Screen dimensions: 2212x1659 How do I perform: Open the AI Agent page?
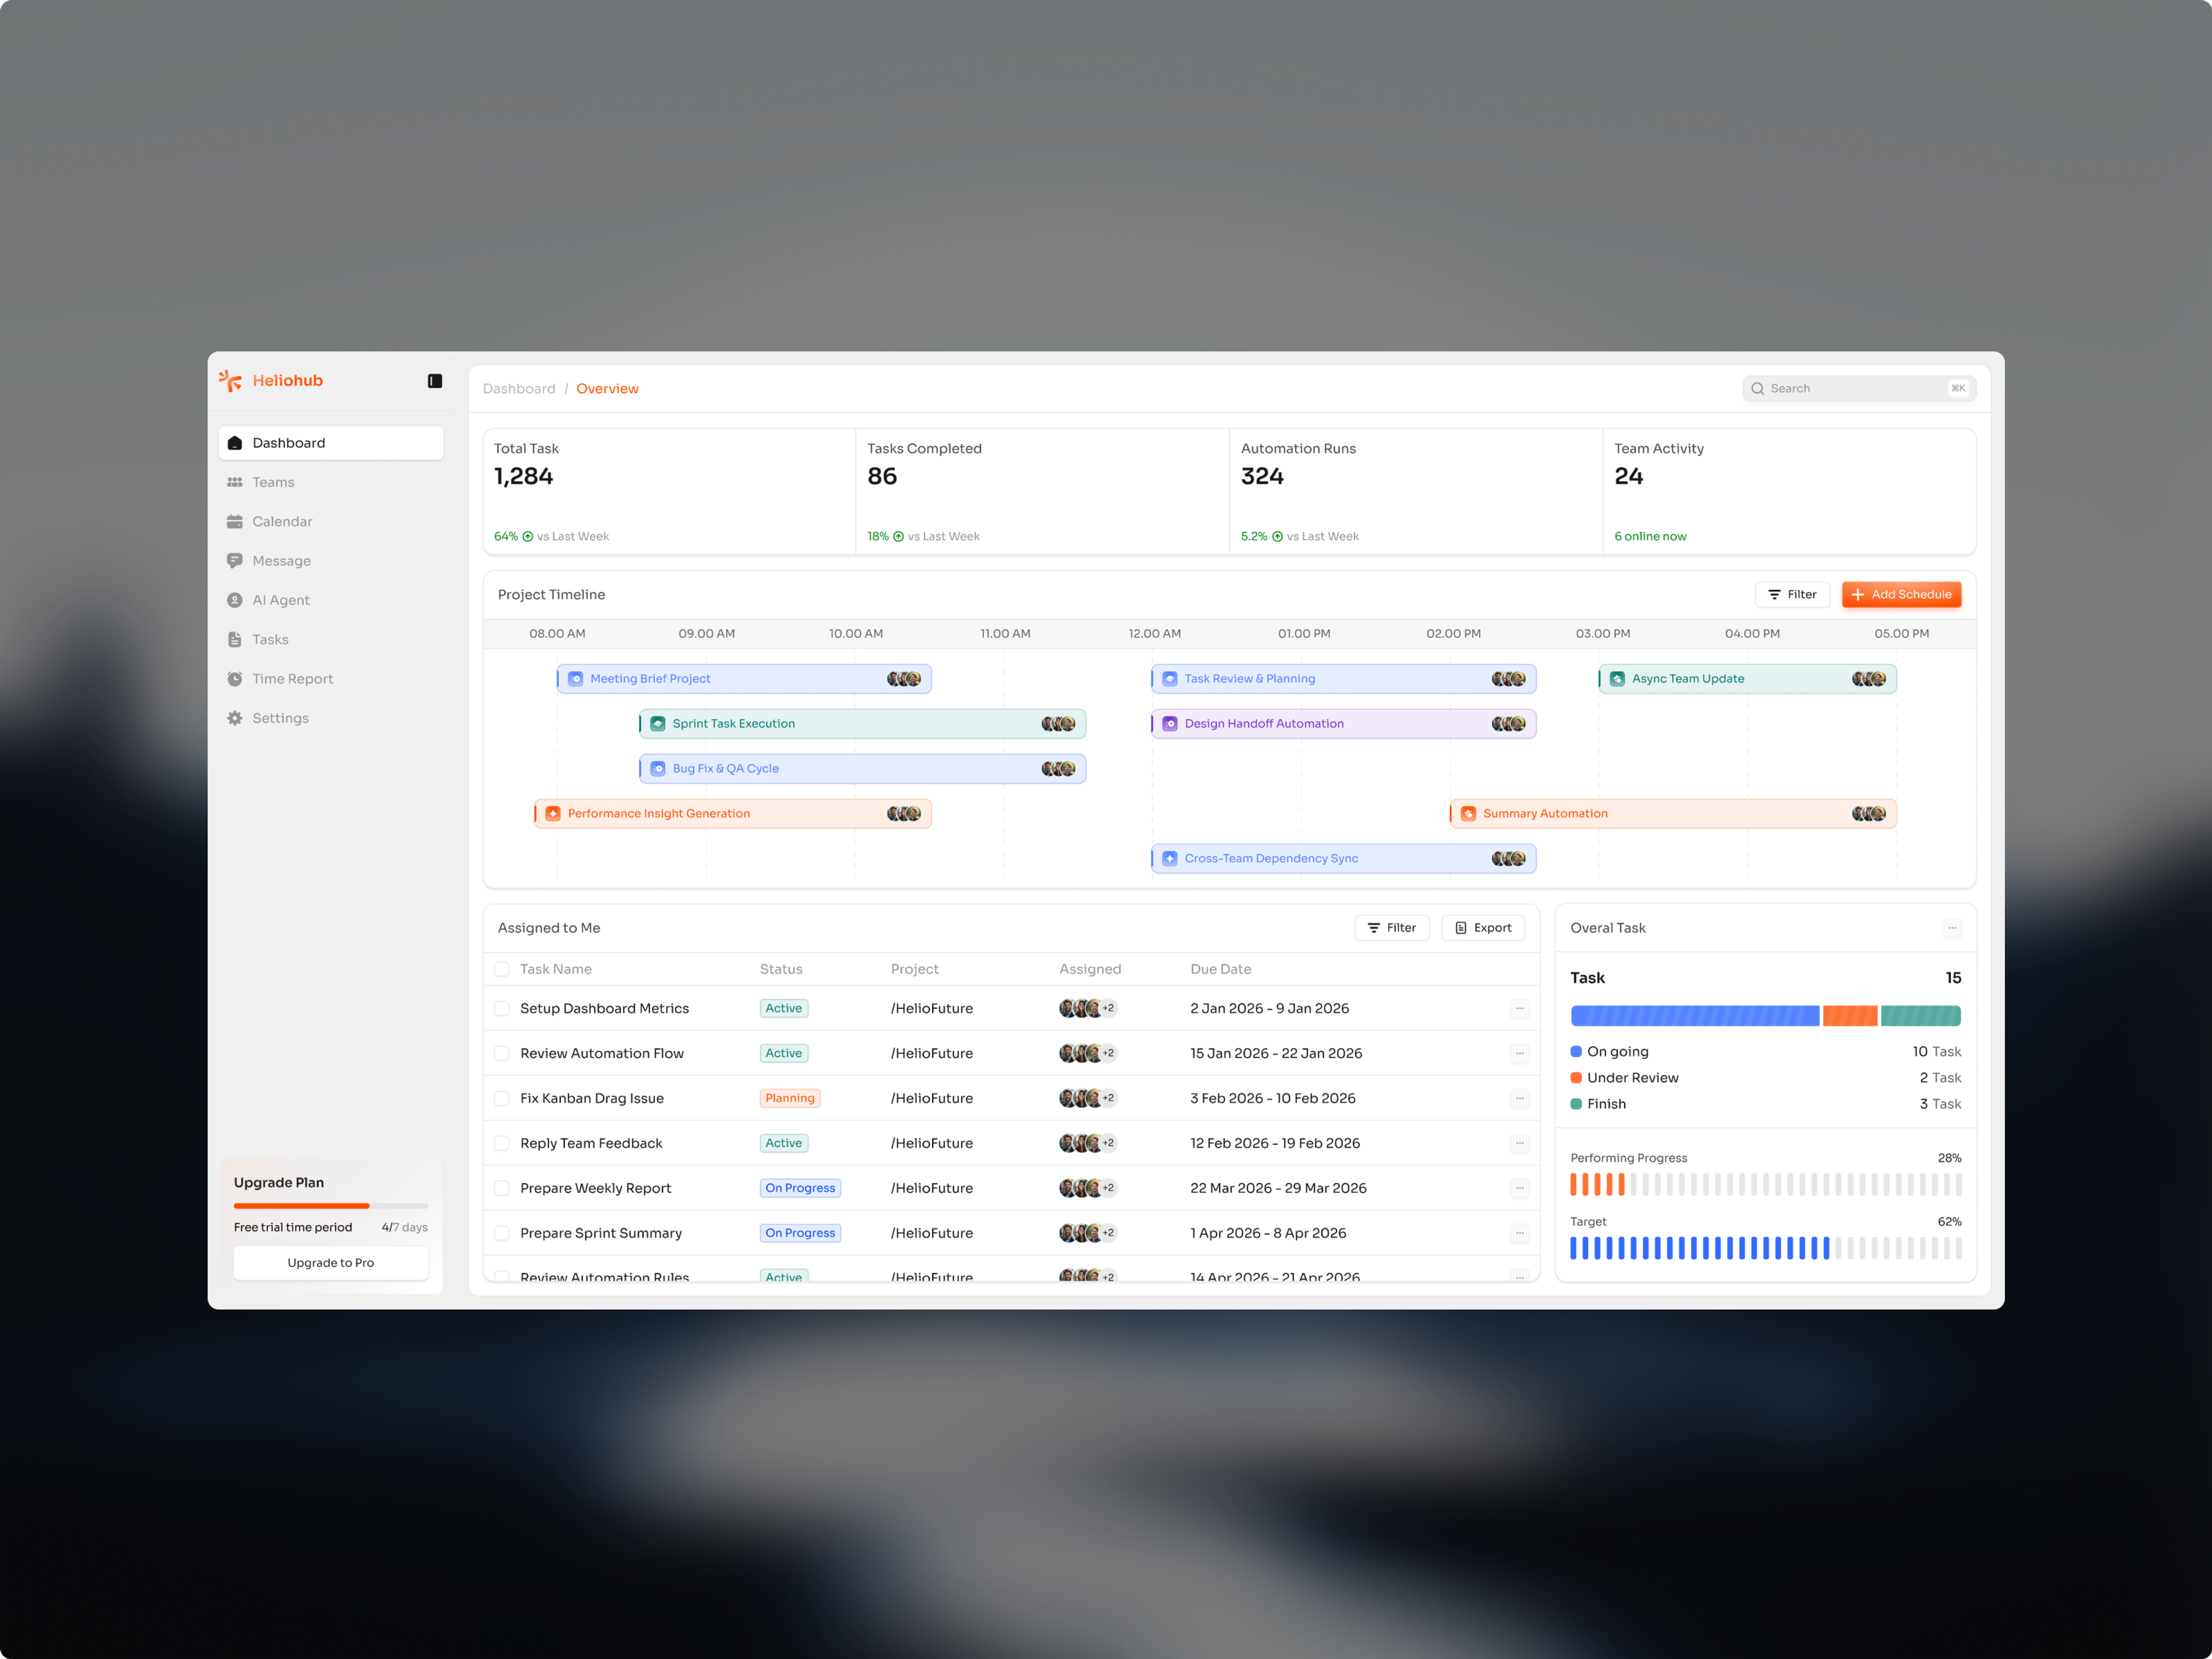coord(331,600)
